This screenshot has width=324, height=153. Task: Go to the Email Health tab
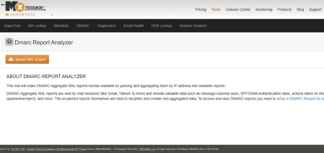pos(133,26)
